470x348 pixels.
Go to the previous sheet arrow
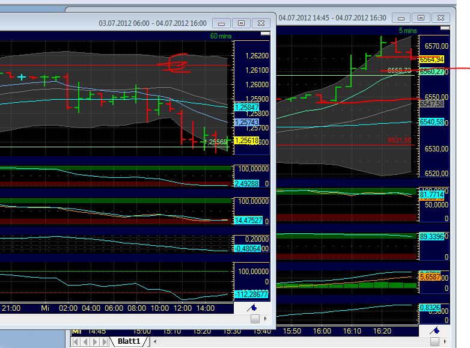pyautogui.click(x=85, y=342)
